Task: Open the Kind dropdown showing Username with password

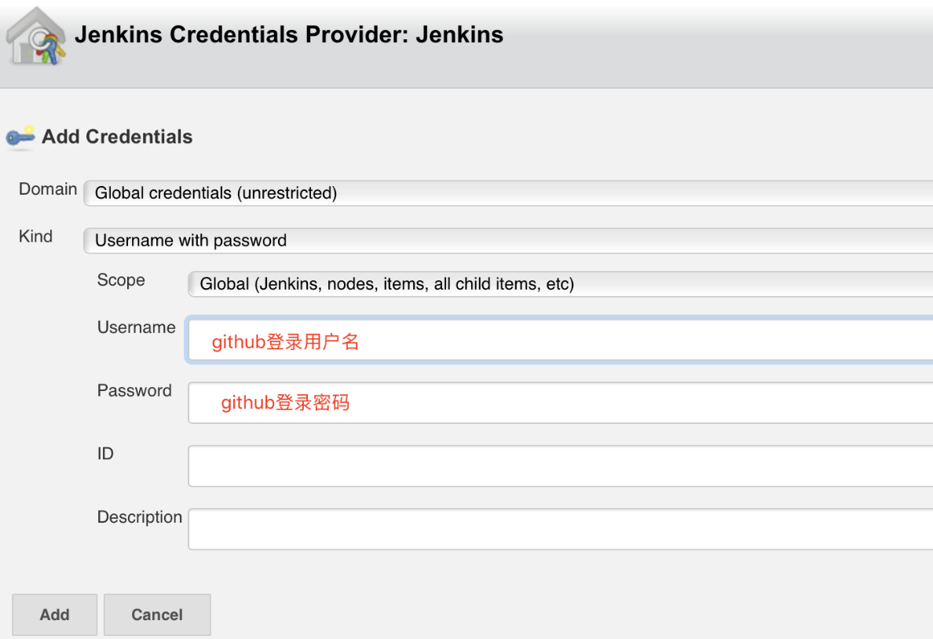Action: (508, 240)
